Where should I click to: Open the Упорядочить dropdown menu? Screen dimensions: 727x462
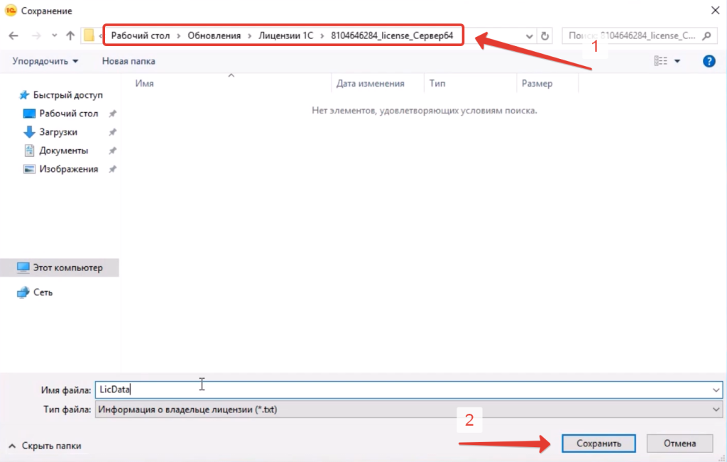tap(45, 62)
